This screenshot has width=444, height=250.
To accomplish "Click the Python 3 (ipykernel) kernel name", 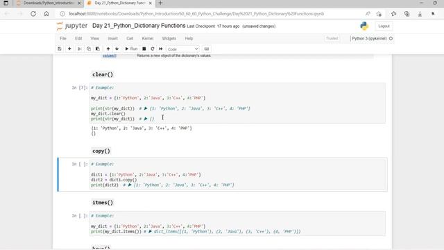I will point(369,38).
